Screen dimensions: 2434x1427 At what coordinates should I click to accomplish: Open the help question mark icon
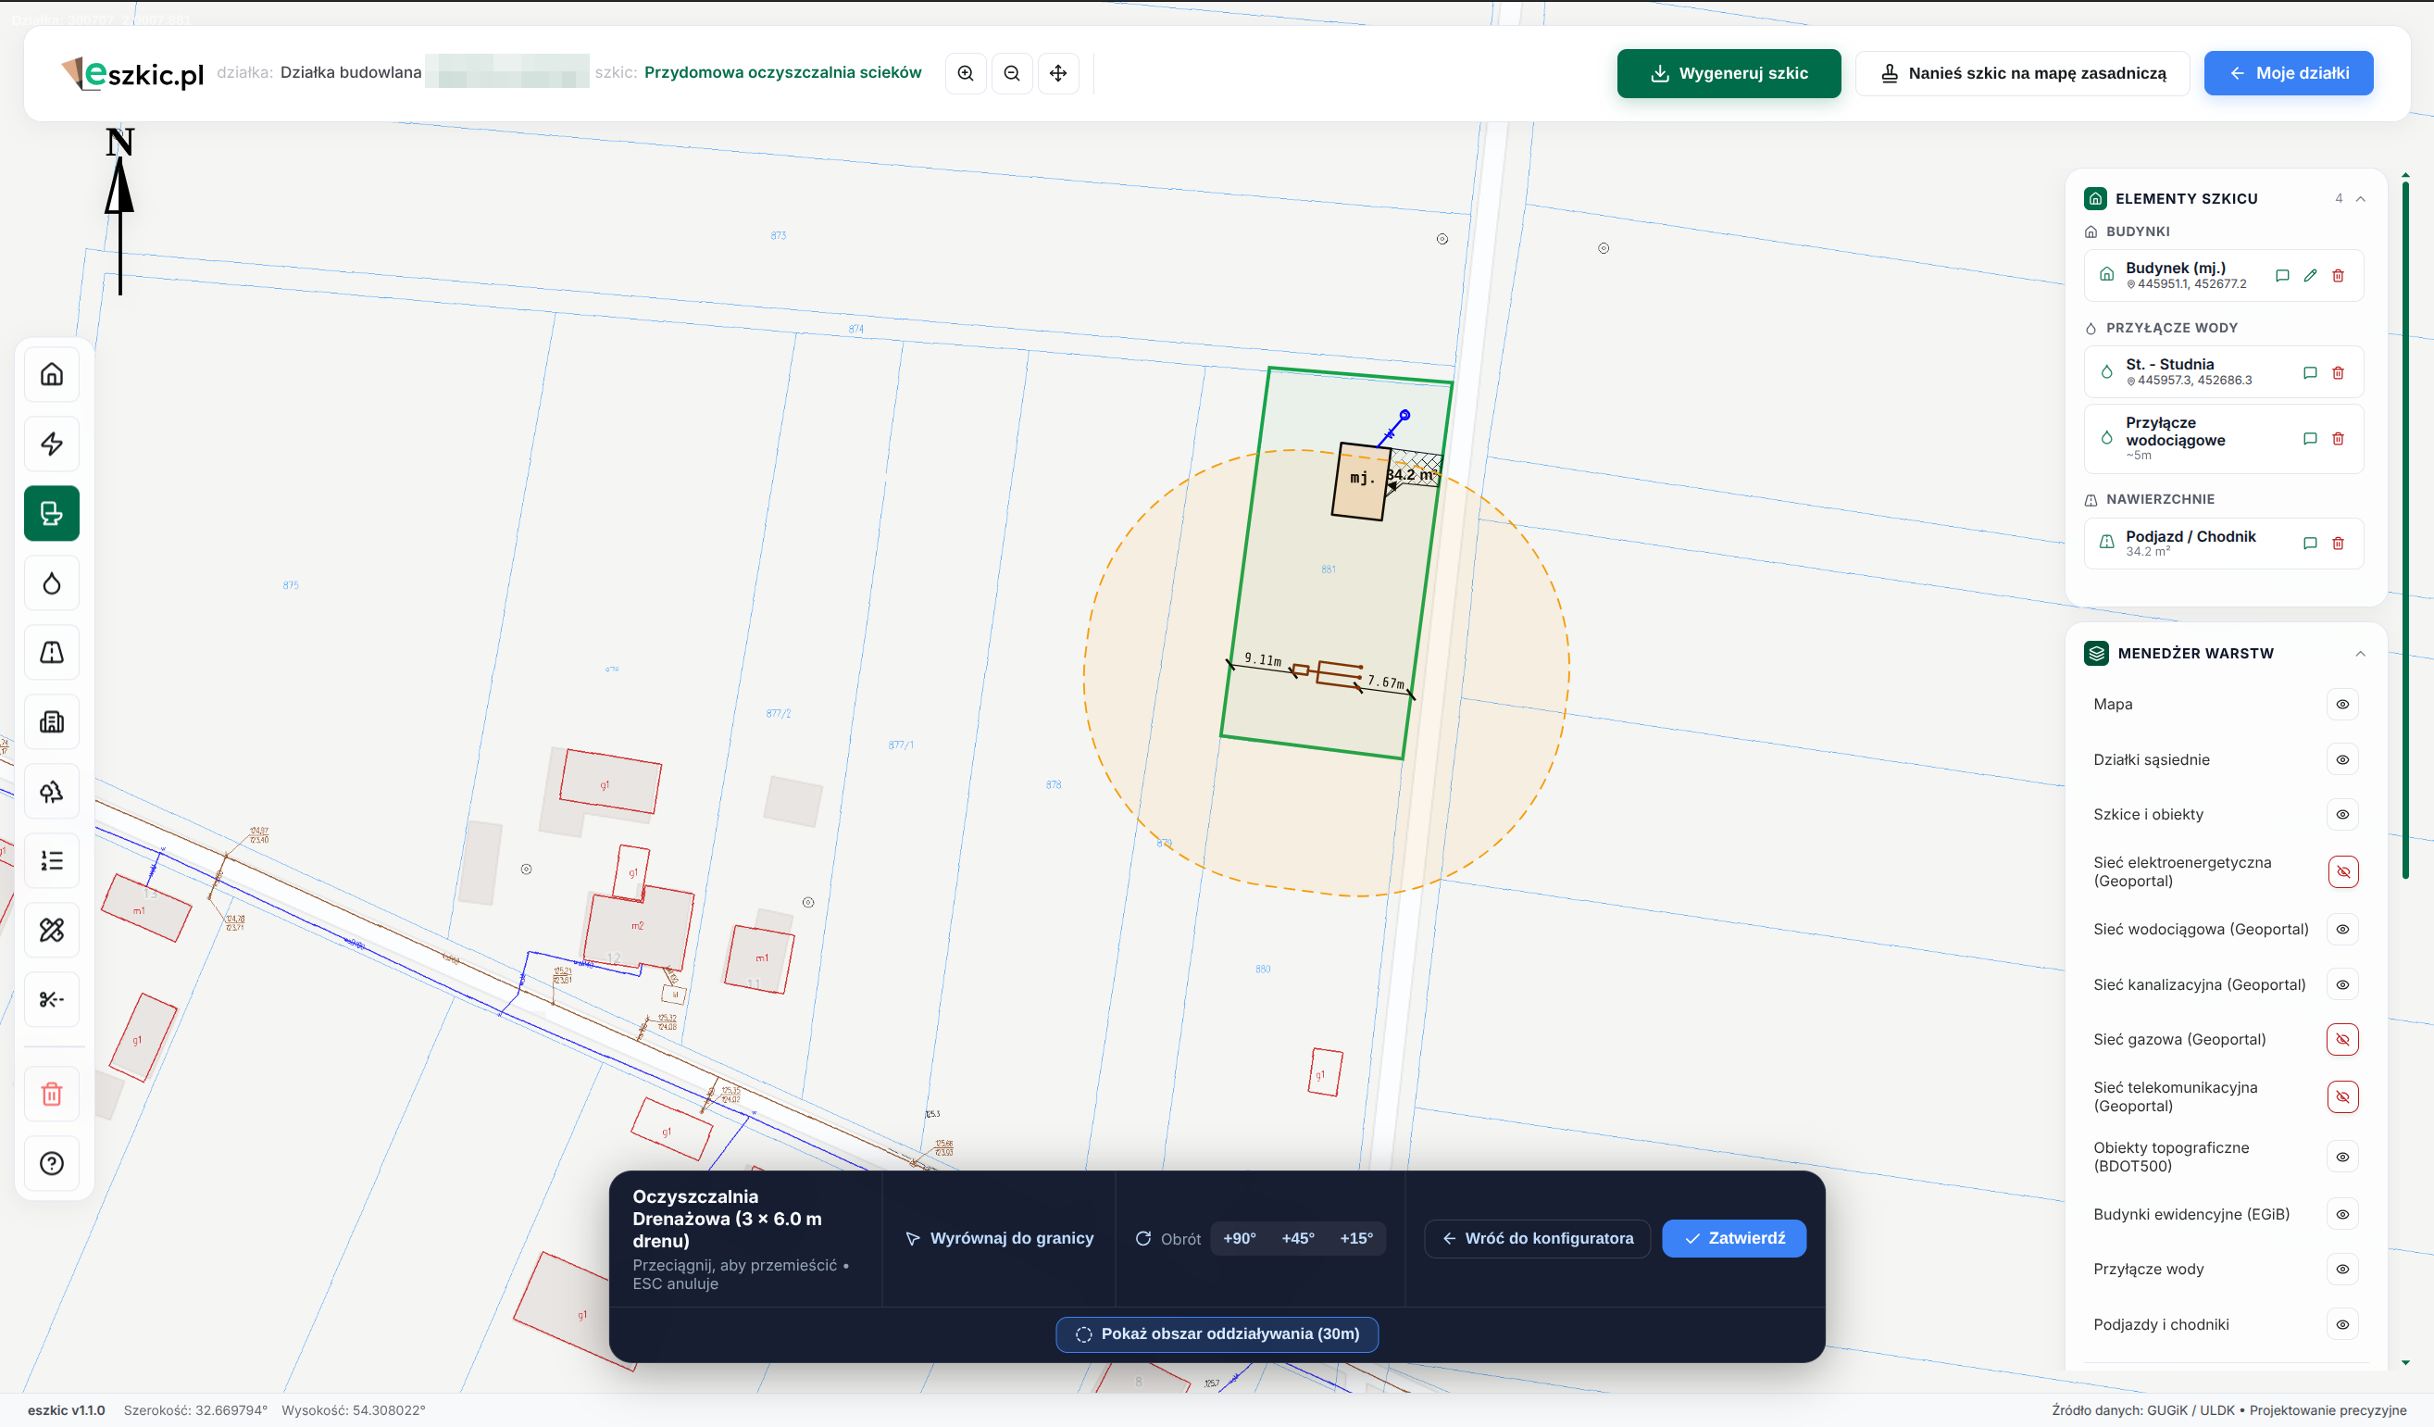tap(51, 1164)
